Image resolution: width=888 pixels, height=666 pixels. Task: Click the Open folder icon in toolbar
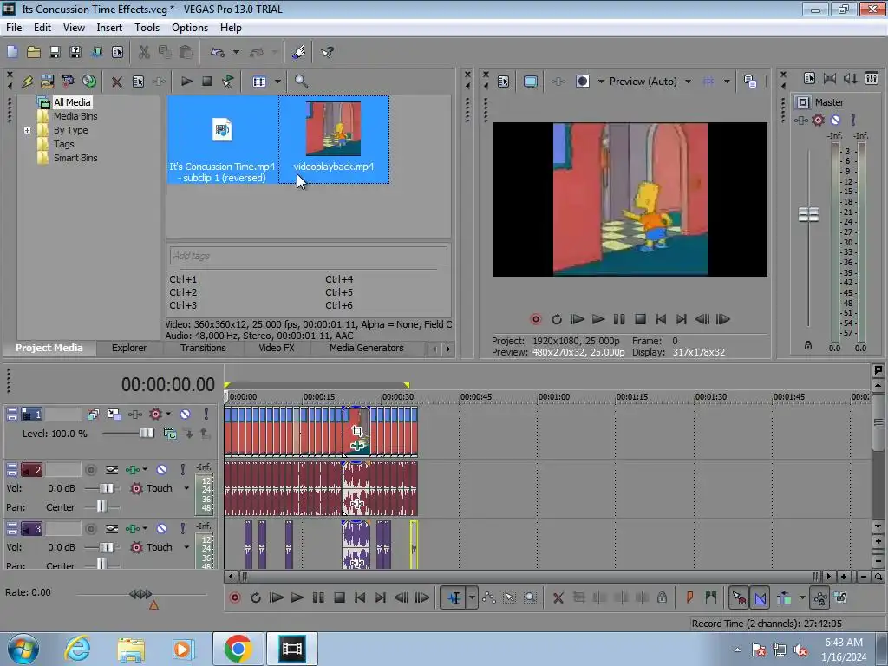[34, 52]
